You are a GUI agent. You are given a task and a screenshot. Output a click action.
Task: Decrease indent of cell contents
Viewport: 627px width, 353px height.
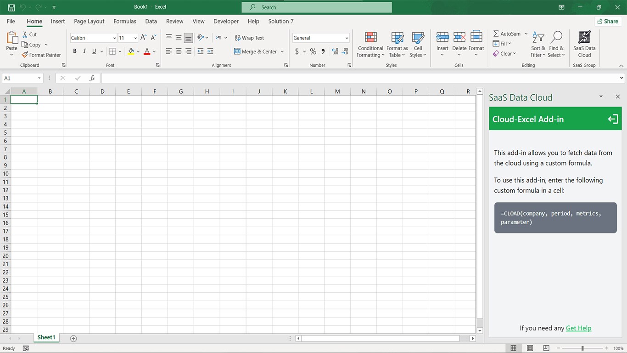point(200,51)
